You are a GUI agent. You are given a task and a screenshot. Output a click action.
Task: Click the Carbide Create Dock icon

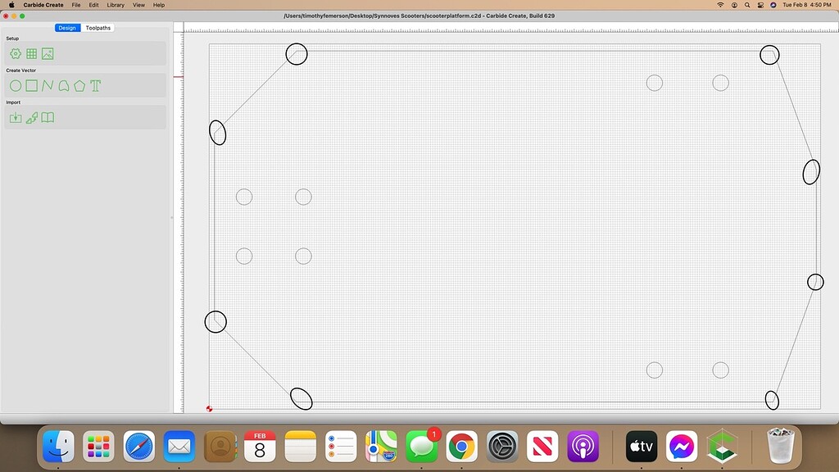(723, 446)
